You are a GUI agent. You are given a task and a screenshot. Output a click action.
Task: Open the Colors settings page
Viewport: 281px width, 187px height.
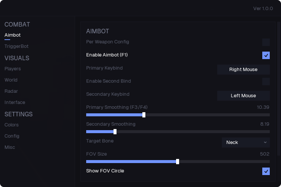pyautogui.click(x=12, y=125)
